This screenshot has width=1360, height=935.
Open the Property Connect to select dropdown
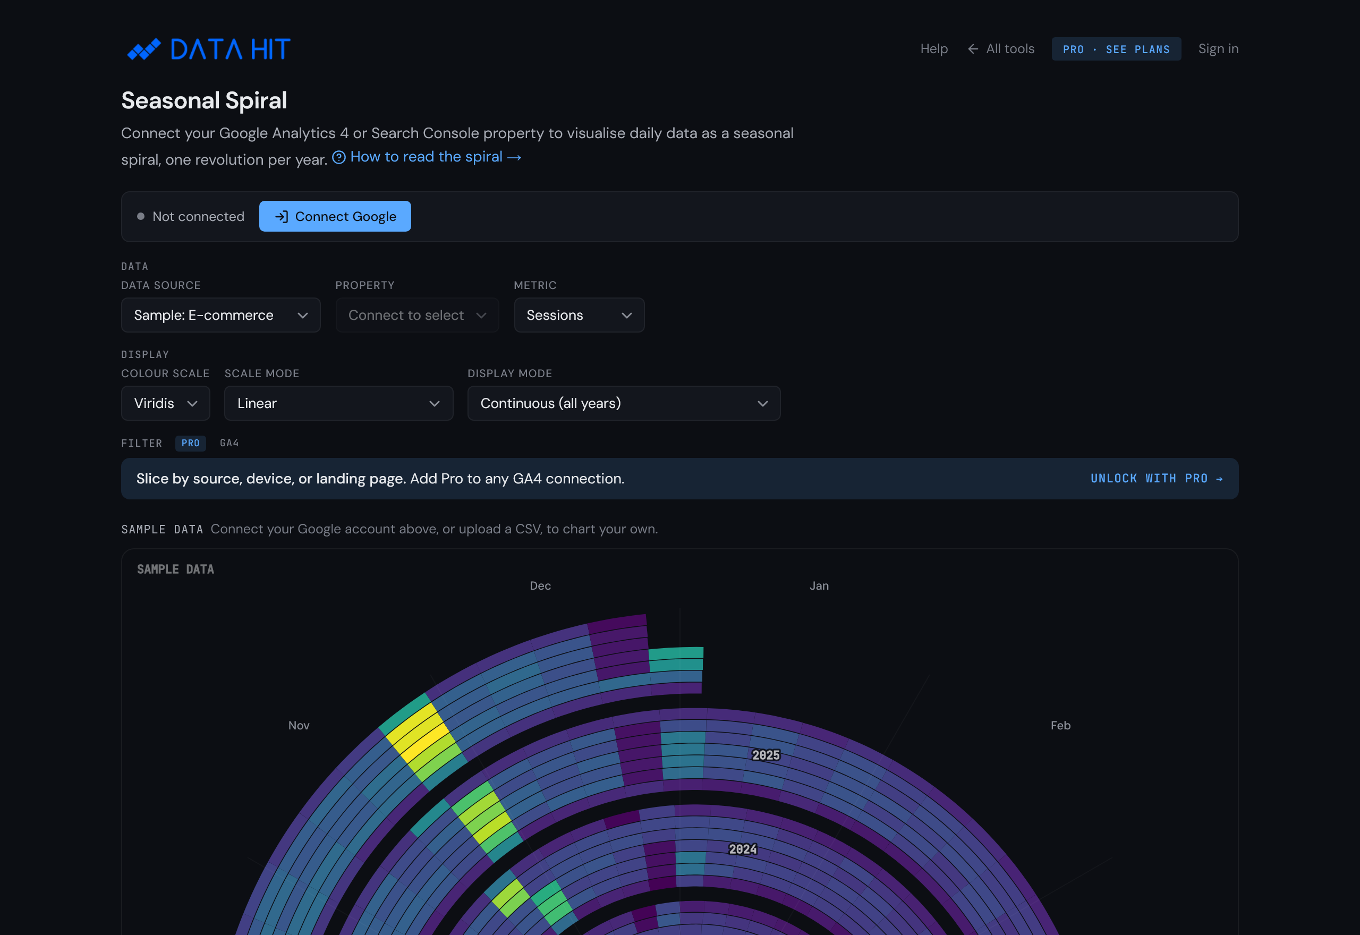pos(417,315)
